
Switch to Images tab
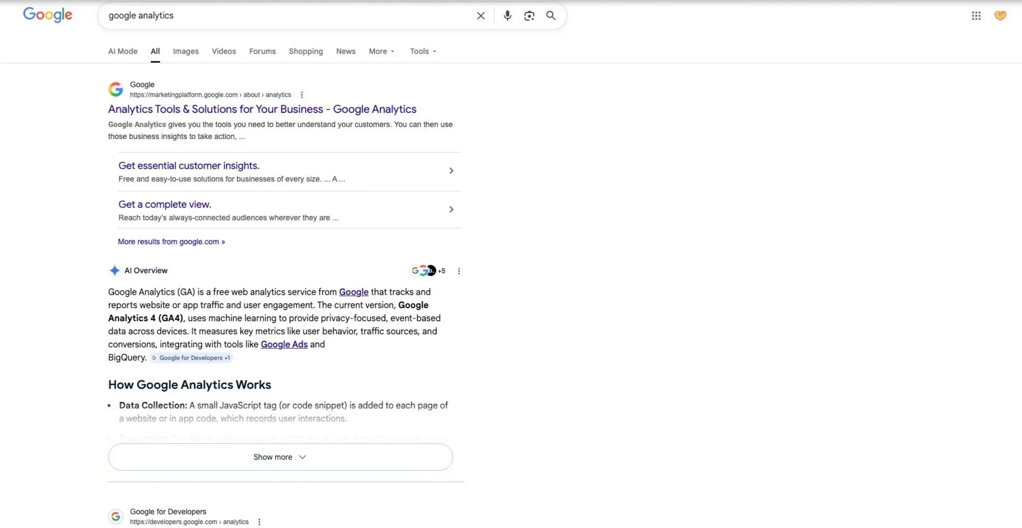[186, 51]
